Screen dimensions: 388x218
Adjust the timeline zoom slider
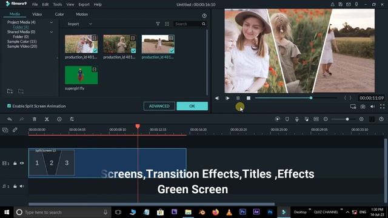(x=344, y=119)
